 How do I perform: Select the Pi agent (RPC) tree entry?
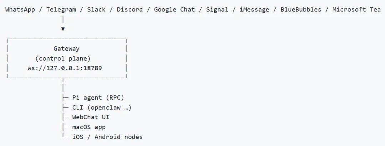(98, 98)
